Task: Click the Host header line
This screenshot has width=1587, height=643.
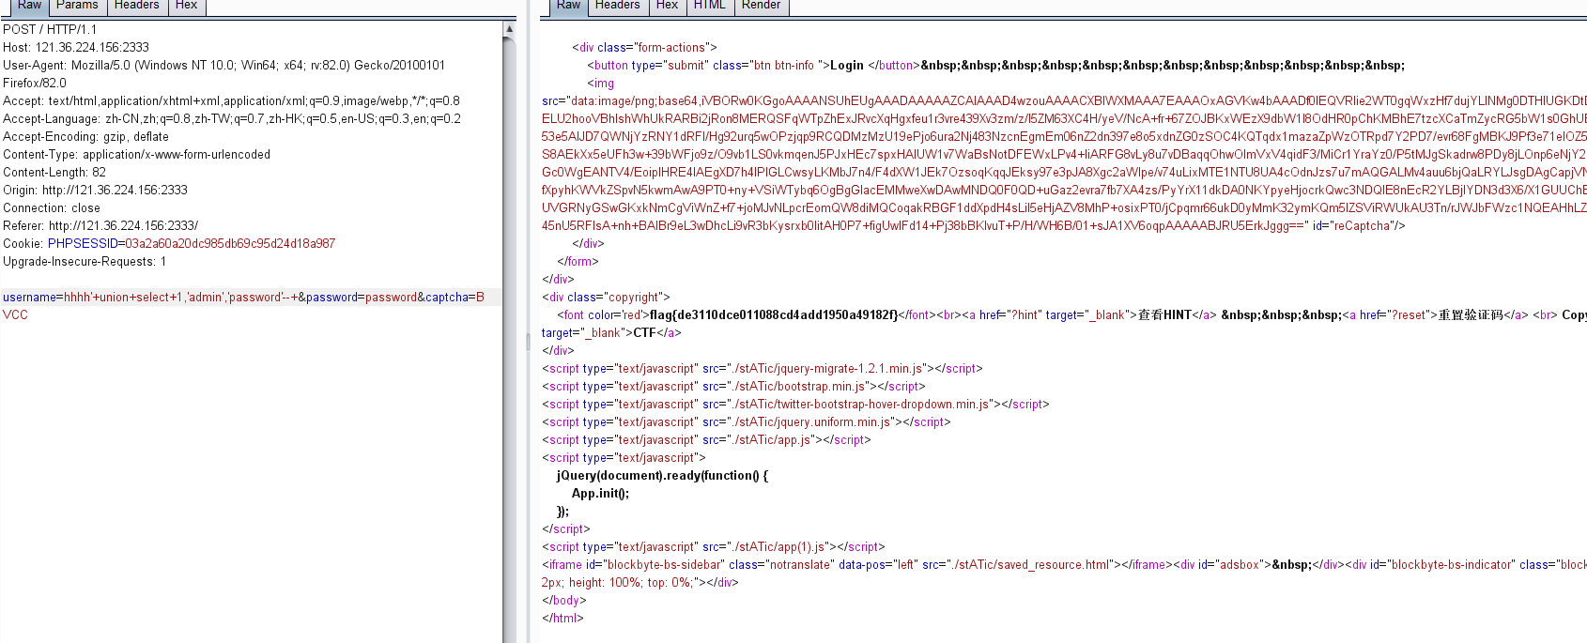Action: (76, 48)
